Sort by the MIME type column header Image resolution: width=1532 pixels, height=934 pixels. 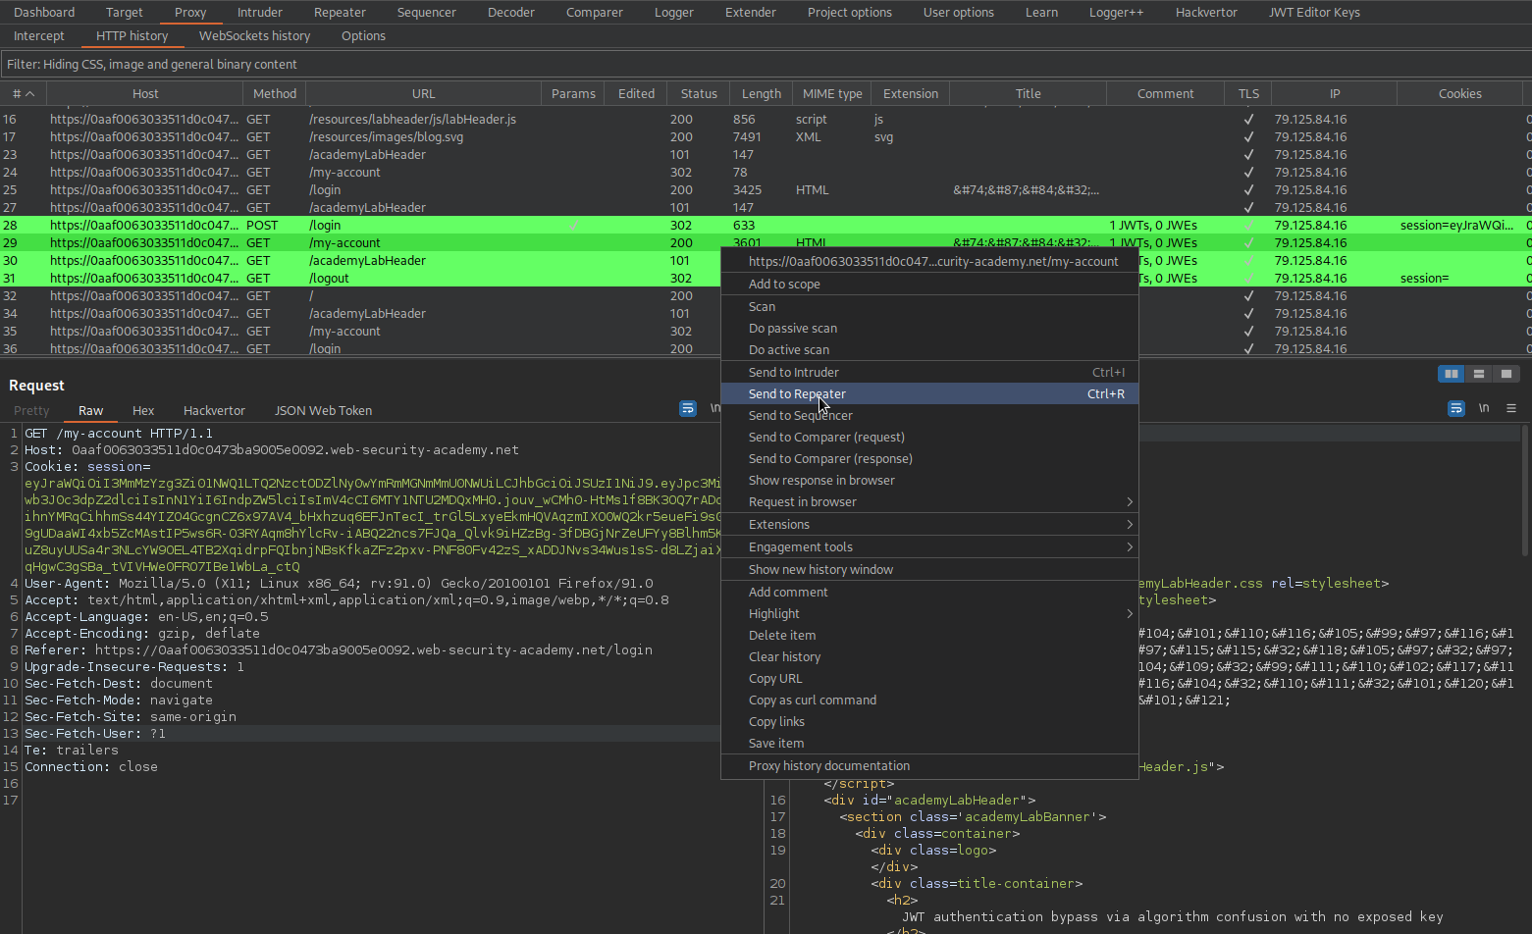pyautogui.click(x=832, y=94)
